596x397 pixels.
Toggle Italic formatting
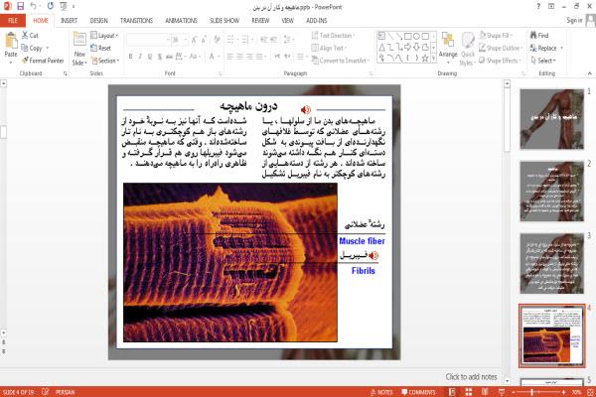140,57
